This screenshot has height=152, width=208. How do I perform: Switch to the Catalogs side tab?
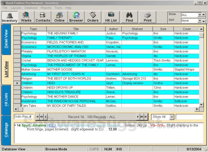click(6, 130)
